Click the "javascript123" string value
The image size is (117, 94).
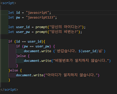(x=41, y=17)
